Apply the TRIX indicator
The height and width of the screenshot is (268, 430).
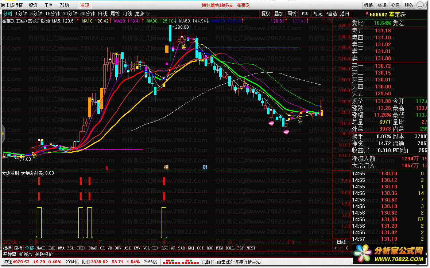click(81, 248)
